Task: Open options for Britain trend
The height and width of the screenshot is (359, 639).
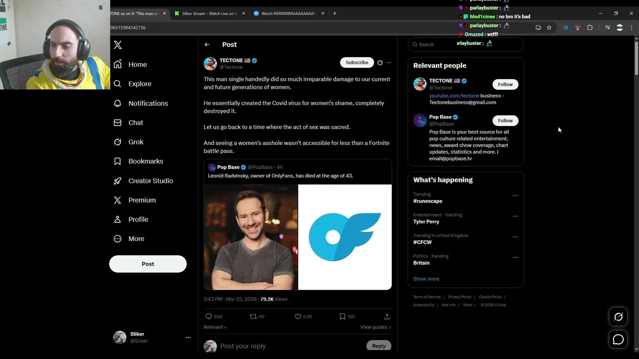Action: click(515, 258)
